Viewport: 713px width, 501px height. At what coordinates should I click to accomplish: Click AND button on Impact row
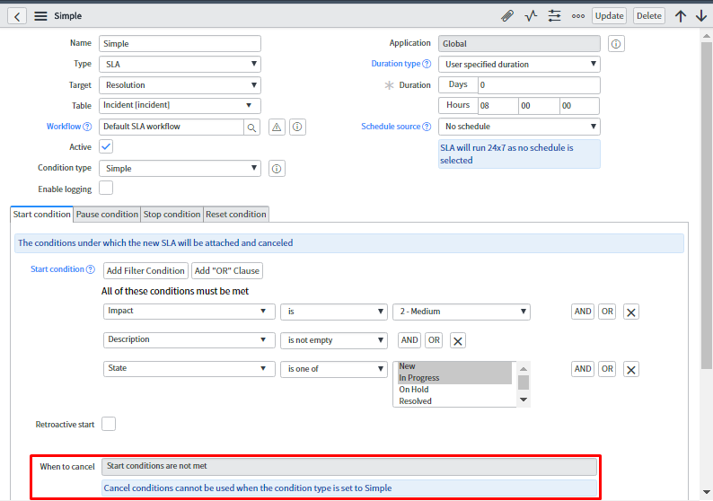(x=583, y=312)
